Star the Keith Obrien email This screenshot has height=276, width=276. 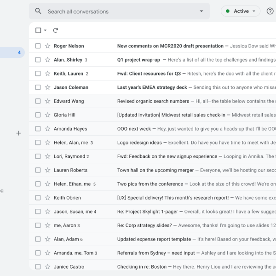[x=47, y=198]
